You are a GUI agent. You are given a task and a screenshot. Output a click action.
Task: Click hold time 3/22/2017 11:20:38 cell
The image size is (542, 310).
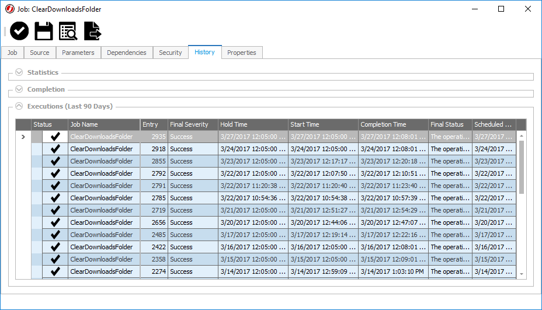pos(253,186)
